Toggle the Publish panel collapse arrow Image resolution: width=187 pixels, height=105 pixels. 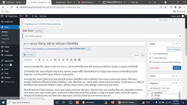[x=180, y=44]
